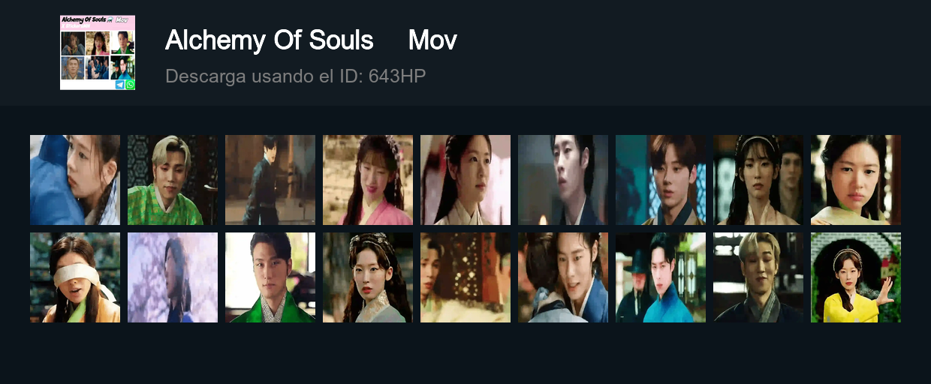Open the Alchemy Of Souls pack cover image
Image resolution: width=931 pixels, height=384 pixels.
(x=98, y=52)
